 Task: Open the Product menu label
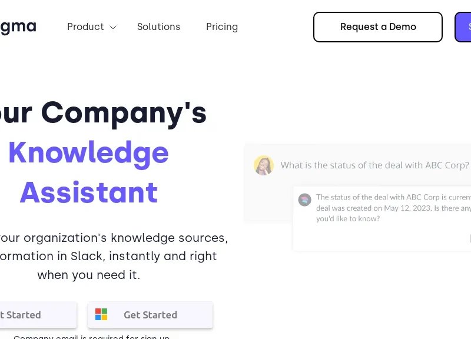(85, 27)
